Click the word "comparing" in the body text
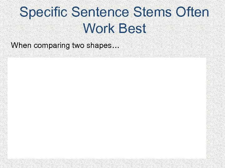Viewport: 225px width, 168px height. click(x=52, y=46)
